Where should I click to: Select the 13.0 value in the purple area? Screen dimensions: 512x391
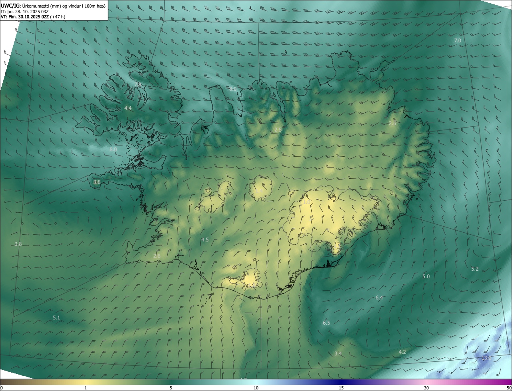point(486,358)
